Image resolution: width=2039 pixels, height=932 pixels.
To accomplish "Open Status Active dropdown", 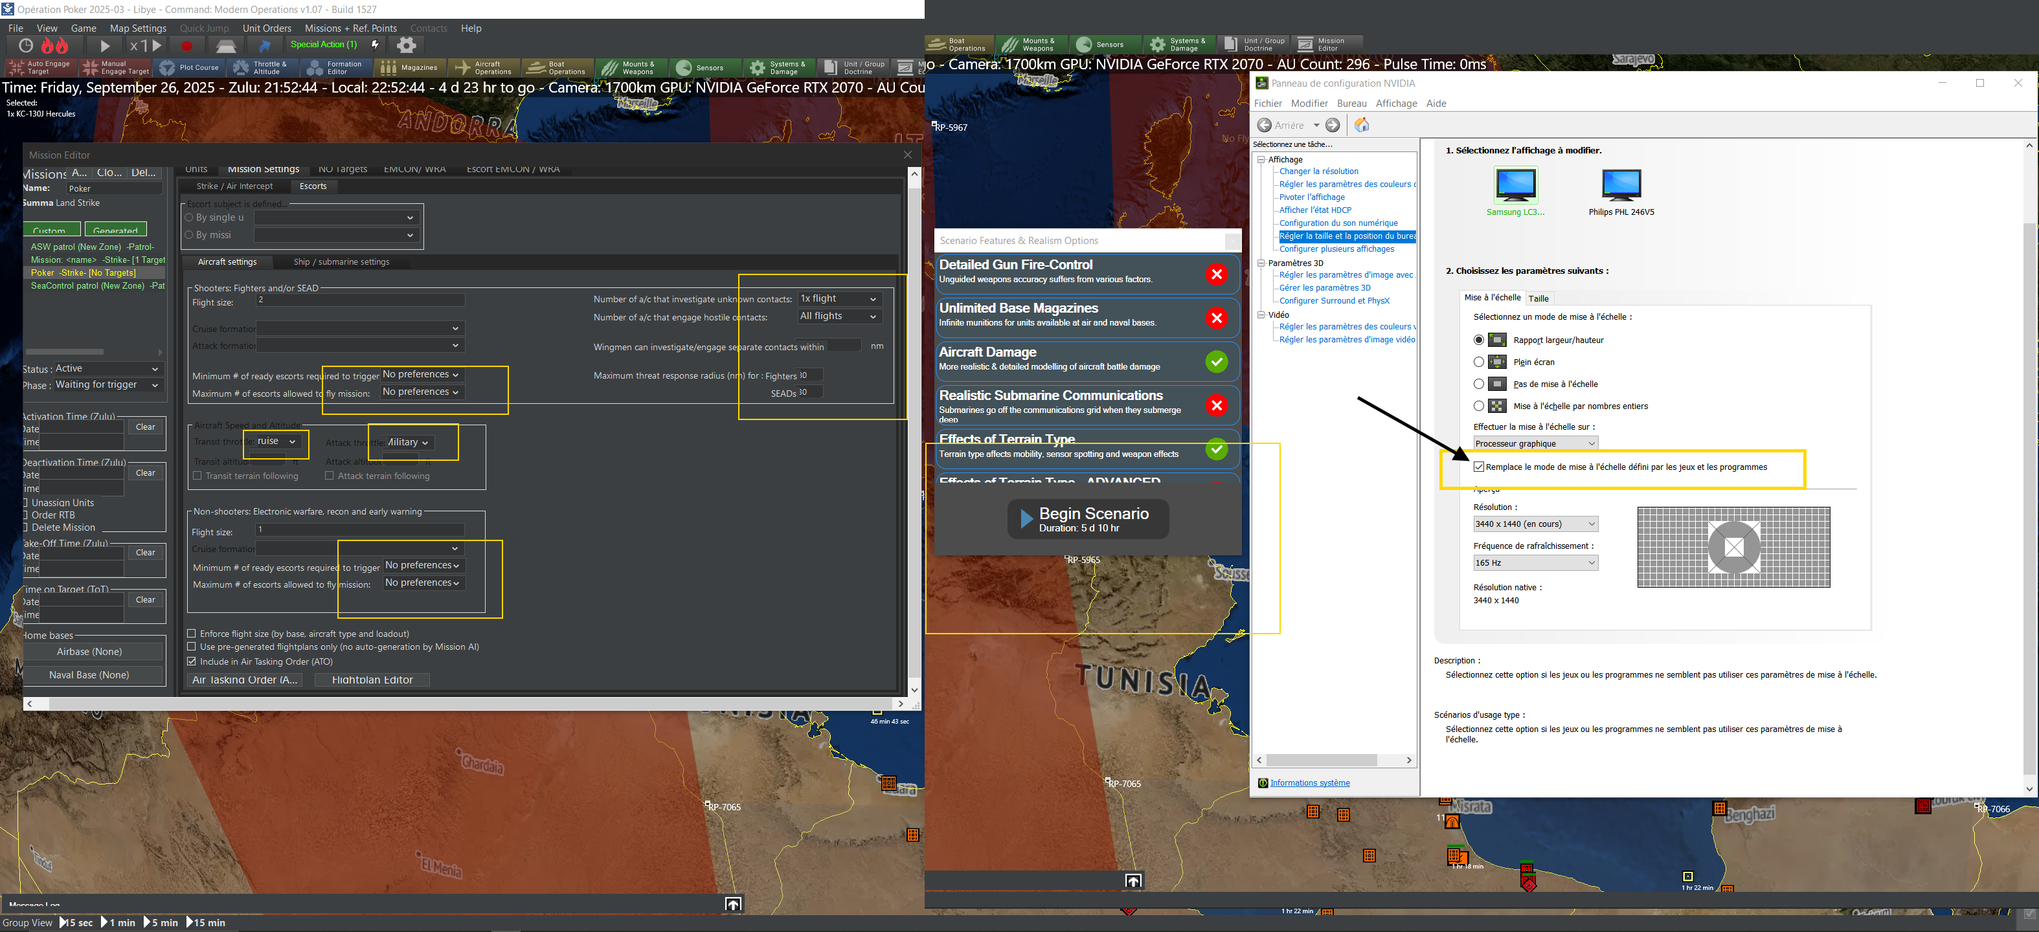I will 107,369.
